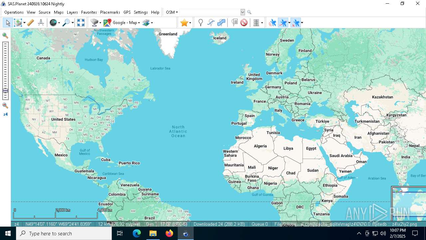
Task: Open the Maps menu
Action: (59, 12)
